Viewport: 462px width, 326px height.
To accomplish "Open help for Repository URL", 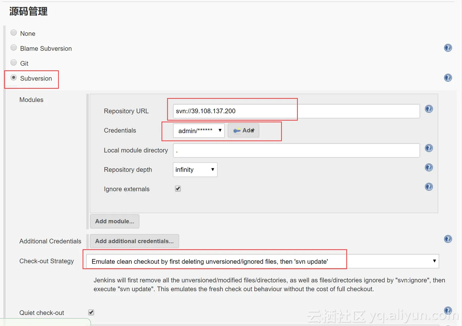I will [x=429, y=109].
